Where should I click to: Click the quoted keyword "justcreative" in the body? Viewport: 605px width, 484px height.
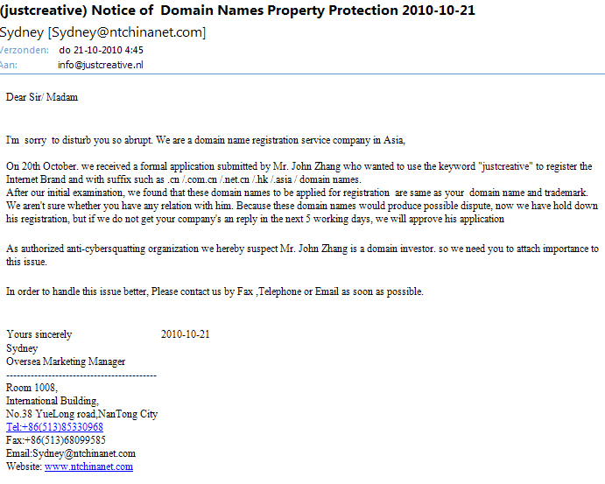click(x=505, y=166)
